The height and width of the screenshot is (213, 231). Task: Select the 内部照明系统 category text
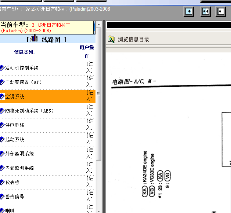(x=19, y=168)
